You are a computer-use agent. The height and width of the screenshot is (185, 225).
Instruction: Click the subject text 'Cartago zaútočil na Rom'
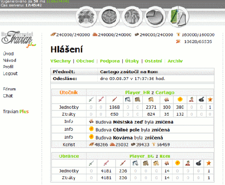(x=129, y=72)
